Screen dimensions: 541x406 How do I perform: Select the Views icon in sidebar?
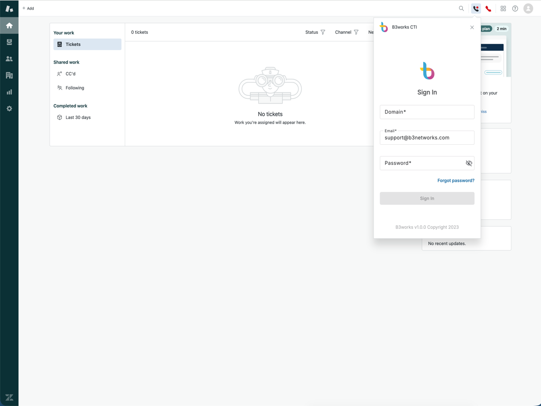(9, 42)
